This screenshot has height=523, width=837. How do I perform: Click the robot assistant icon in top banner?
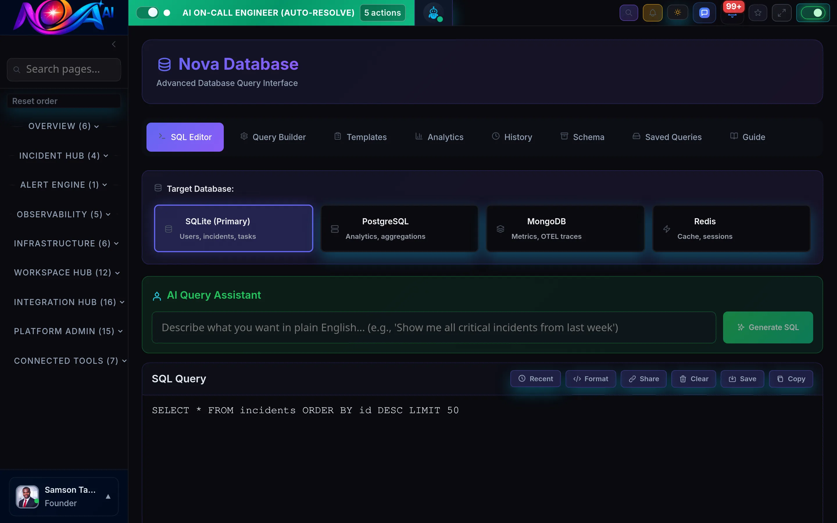pyautogui.click(x=434, y=12)
